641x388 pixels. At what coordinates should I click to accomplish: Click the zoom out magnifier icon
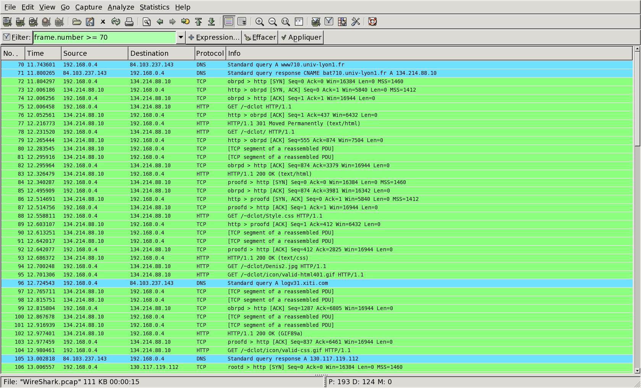coord(272,22)
